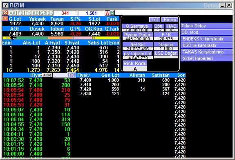Switch to the Hacim tab
This screenshot has height=160, width=235.
[170, 20]
